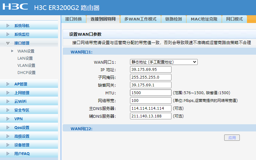Click expand arrow icon beside VPN
Image resolution: width=256 pixels, height=160 pixels.
pyautogui.click(x=8, y=119)
